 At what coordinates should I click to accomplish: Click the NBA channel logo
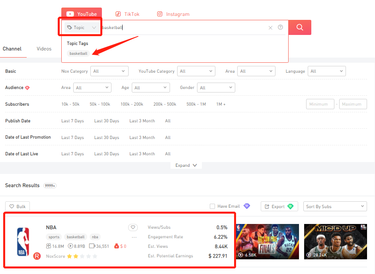pyautogui.click(x=23, y=241)
